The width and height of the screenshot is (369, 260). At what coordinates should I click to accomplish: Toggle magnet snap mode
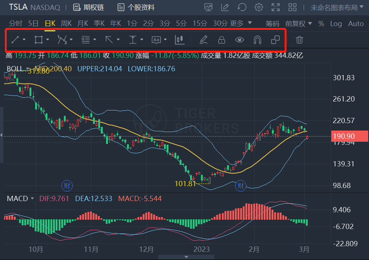tap(257, 40)
